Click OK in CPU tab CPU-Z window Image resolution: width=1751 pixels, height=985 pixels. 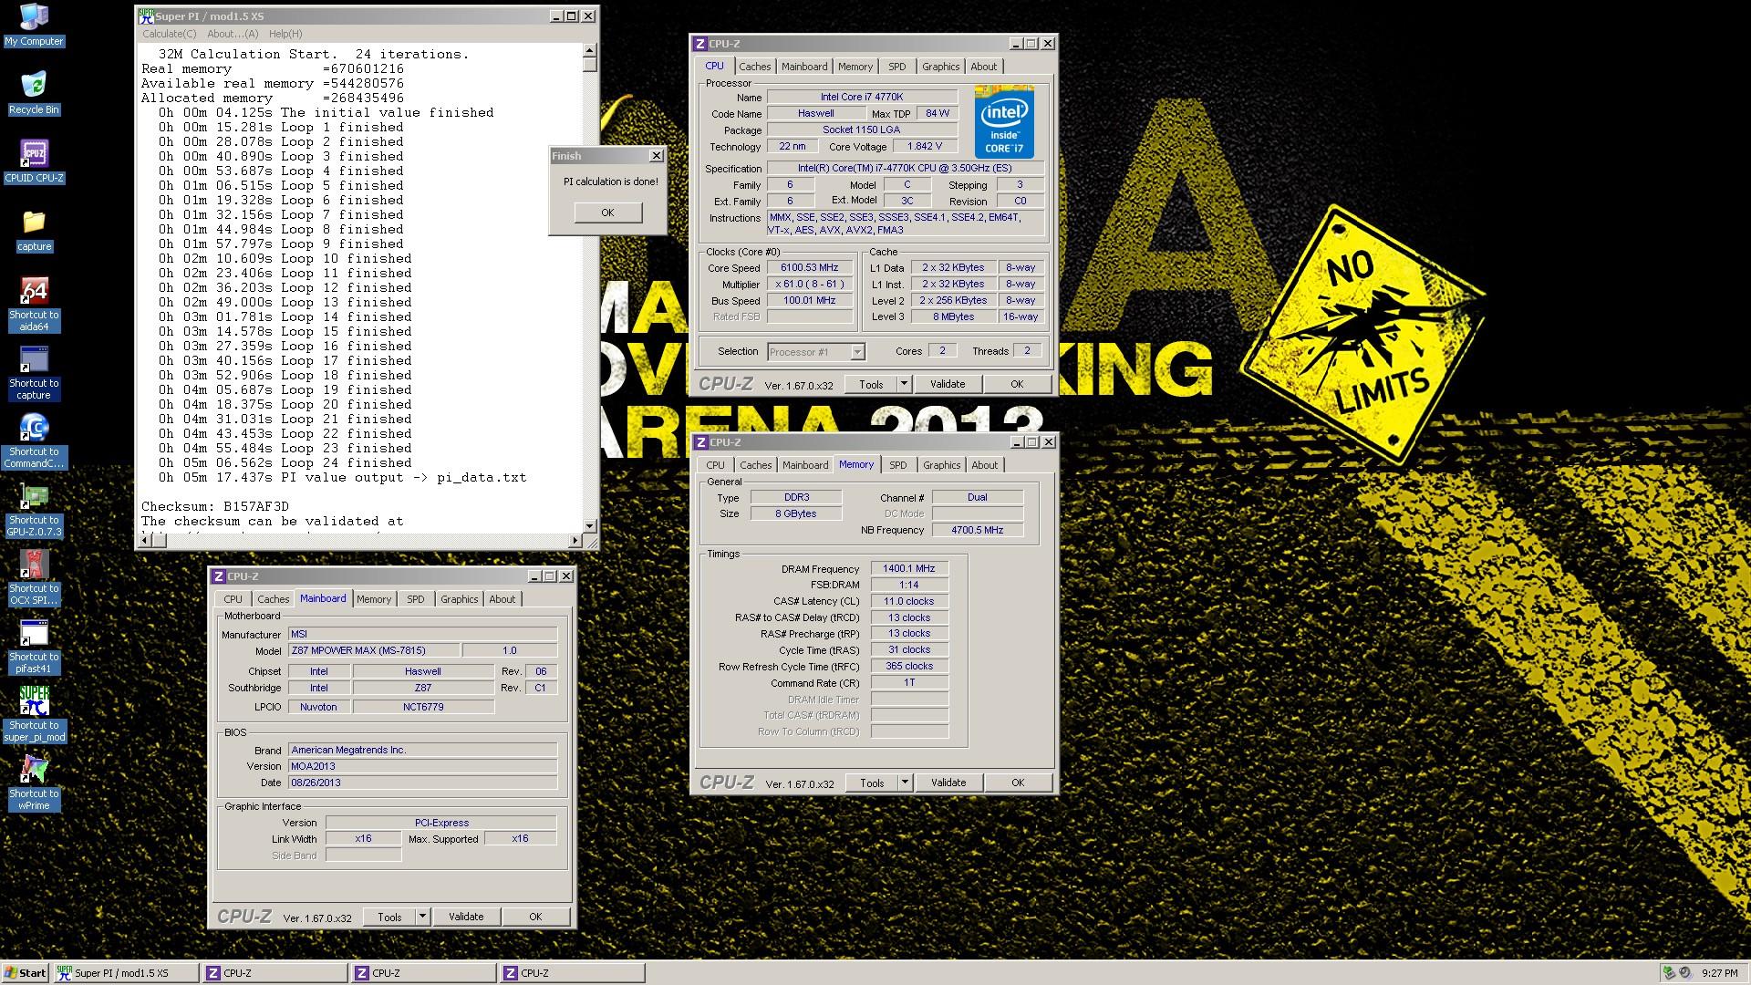pyautogui.click(x=1017, y=384)
